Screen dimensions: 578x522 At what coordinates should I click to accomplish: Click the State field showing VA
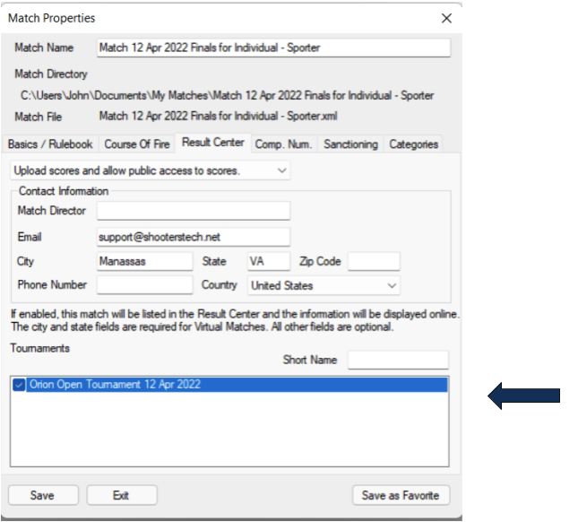[268, 261]
